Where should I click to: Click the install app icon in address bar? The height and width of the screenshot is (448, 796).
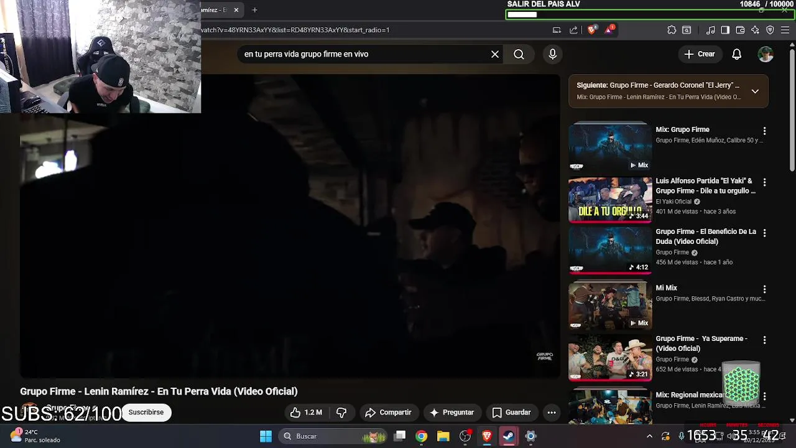tap(557, 30)
